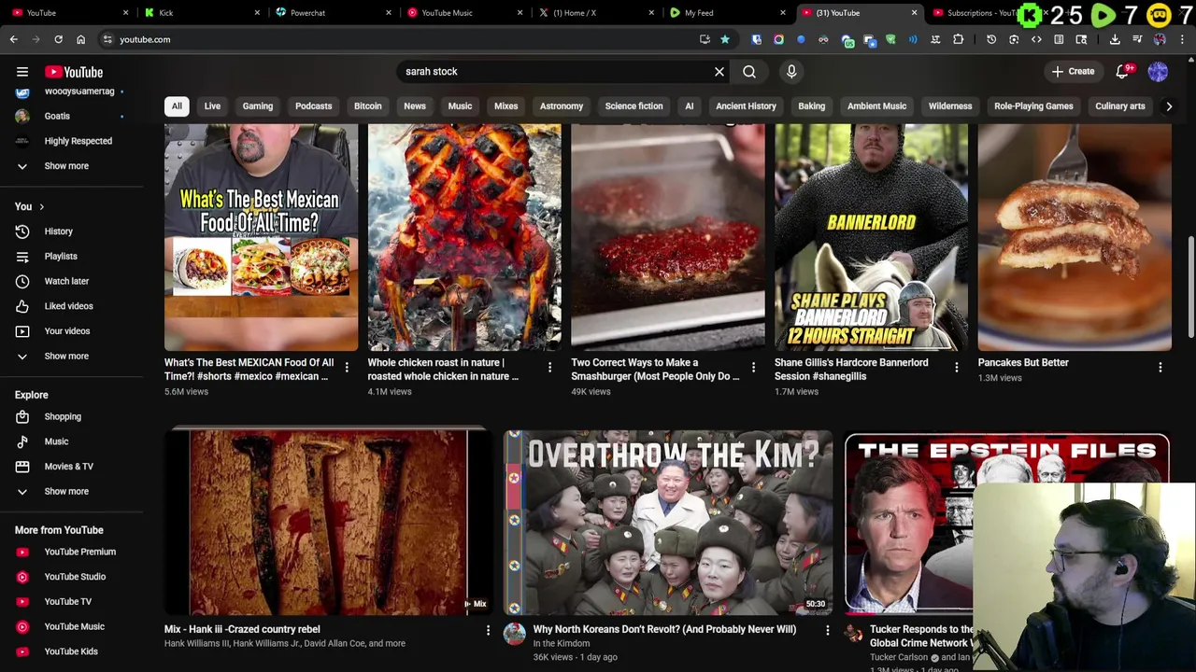Open options for Hank iii mix

pyautogui.click(x=488, y=631)
